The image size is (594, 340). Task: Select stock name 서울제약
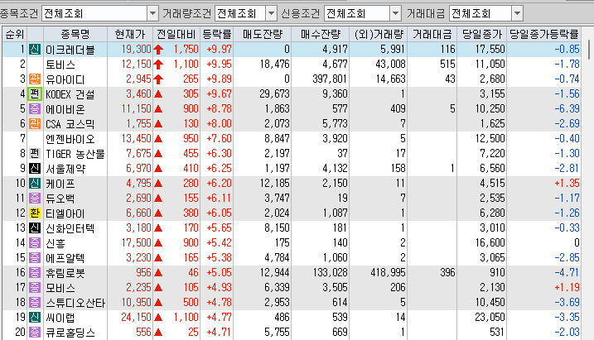coord(65,169)
